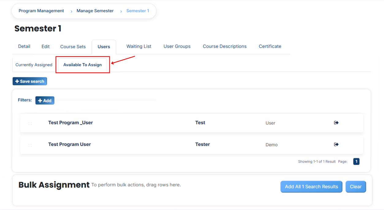Click the 'Showing 1-1 of 1 Result' text
The height and width of the screenshot is (210, 384).
317,162
